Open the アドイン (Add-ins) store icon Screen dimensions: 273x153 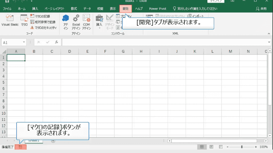click(x=66, y=22)
